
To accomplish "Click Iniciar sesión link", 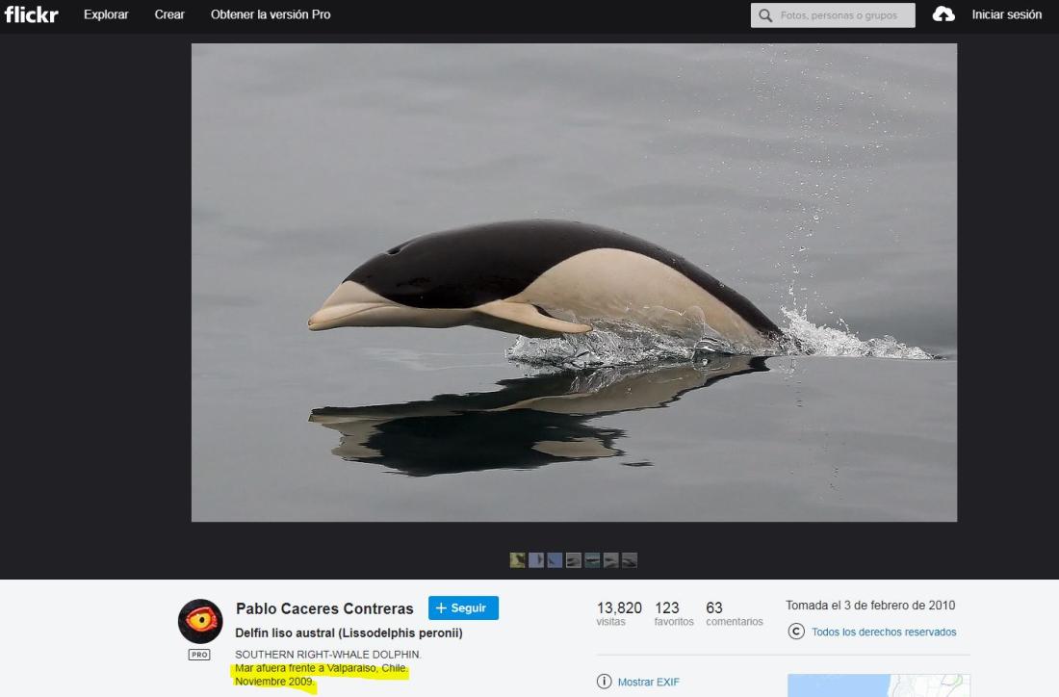I will pos(1006,14).
